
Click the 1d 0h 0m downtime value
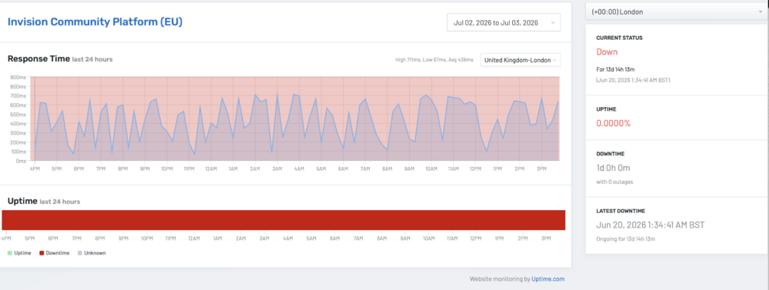click(613, 168)
